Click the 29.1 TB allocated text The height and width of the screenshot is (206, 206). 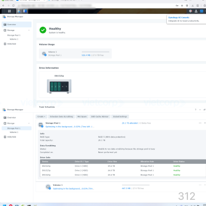coord(130,123)
